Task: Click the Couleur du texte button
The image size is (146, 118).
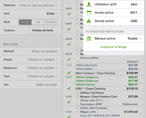Action: [43, 30]
